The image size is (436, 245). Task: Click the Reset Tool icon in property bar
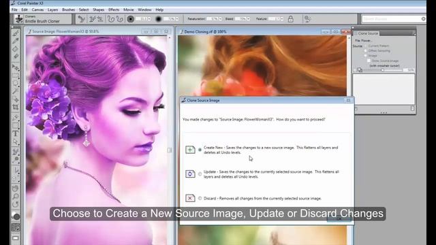[82, 19]
